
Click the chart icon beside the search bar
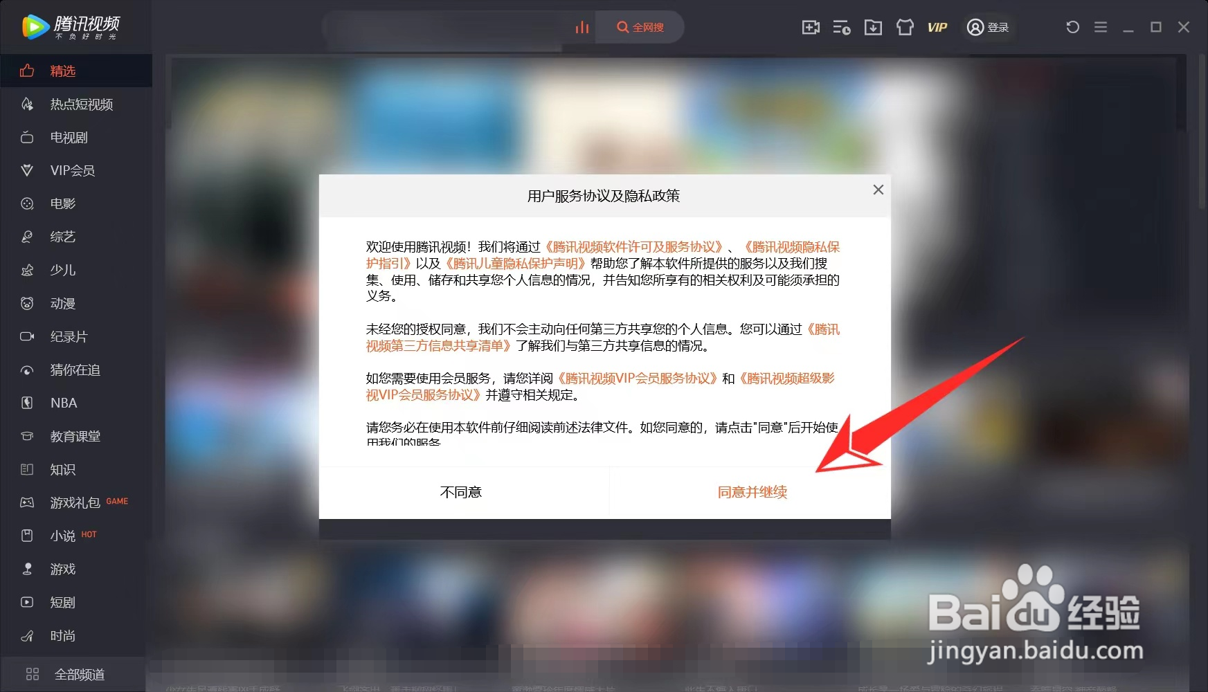click(582, 26)
